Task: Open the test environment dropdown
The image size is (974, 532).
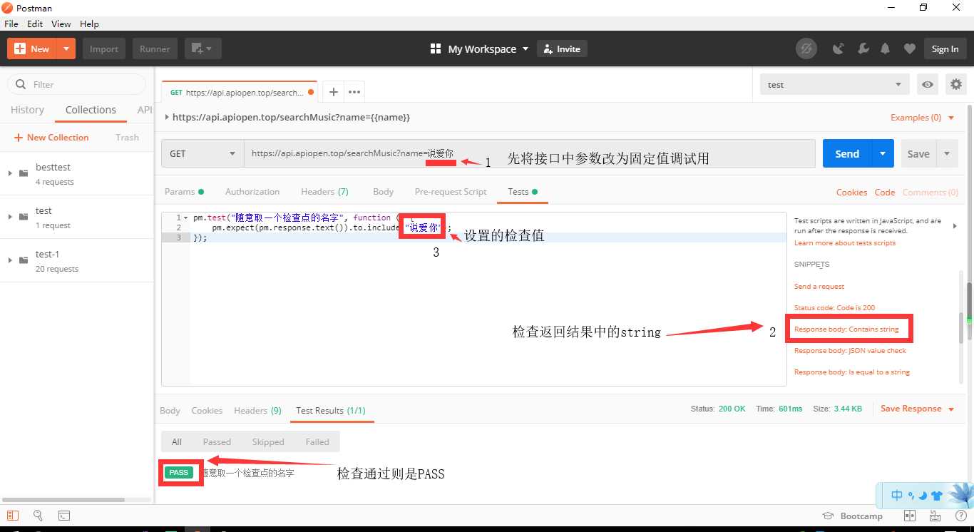Action: [834, 84]
